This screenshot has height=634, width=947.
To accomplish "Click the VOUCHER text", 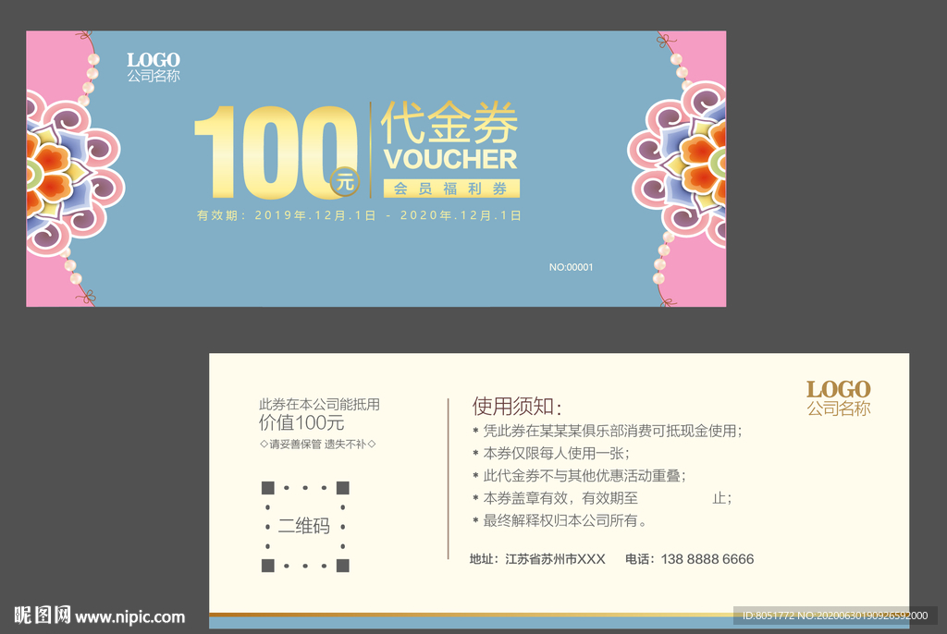I will 450,159.
